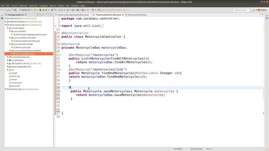Expand the StudentLogin project node

pos(5,89)
